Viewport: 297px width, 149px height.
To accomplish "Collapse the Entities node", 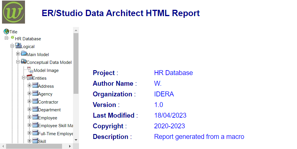I will [24, 78].
